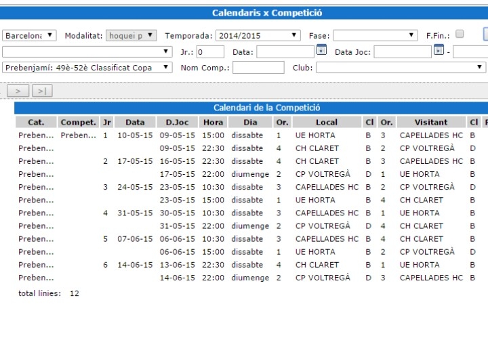Click the Nom Comp. text field
Screen dimensions: 488x361
258,68
